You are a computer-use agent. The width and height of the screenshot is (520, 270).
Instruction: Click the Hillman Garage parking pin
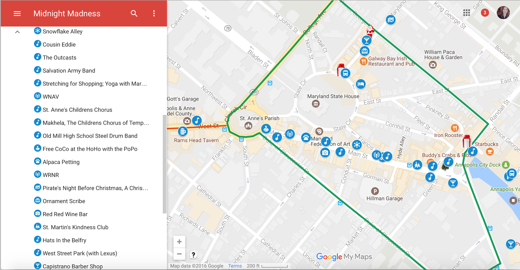pyautogui.click(x=375, y=191)
